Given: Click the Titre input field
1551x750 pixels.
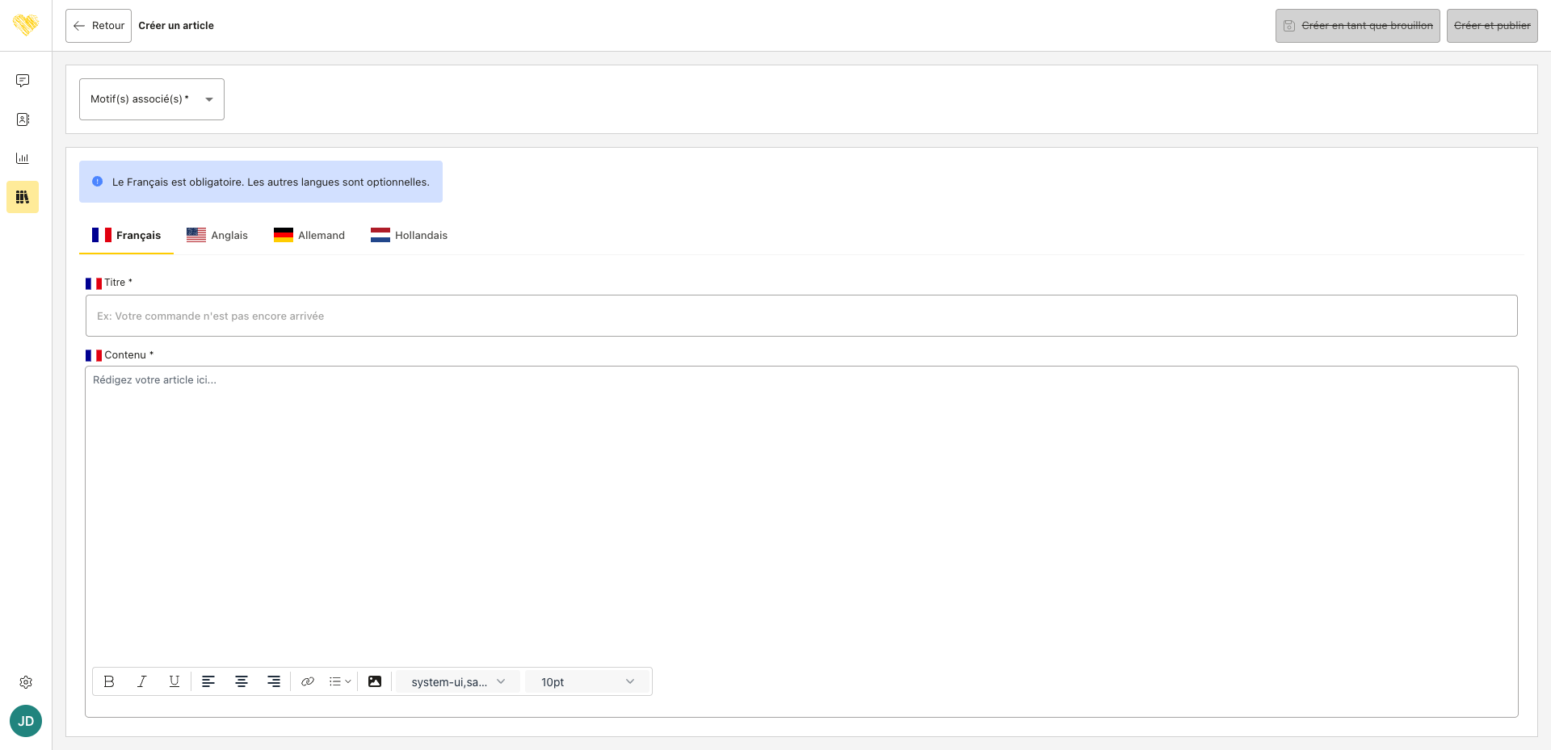Looking at the screenshot, I should (x=801, y=316).
